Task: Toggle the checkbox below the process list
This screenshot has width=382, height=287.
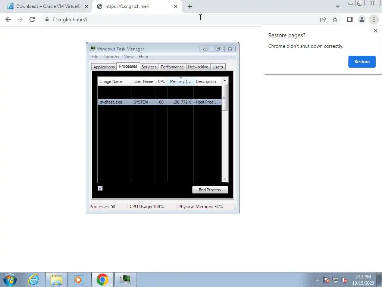Action: click(100, 188)
